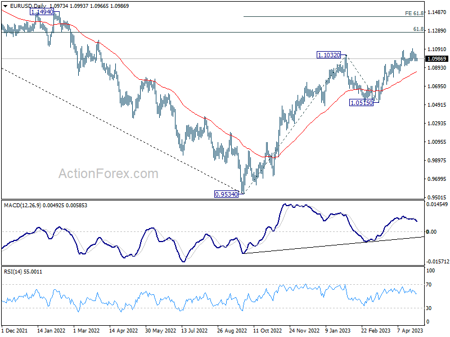Select the 1.14940 price label
Image resolution: width=450 pixels, height=337 pixels.
42,12
